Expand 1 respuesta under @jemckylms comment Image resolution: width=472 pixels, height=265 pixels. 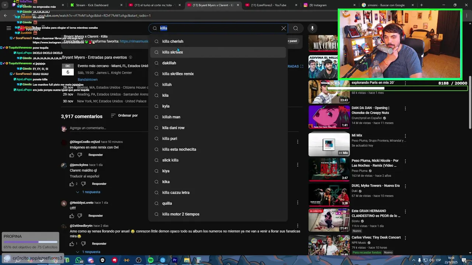pyautogui.click(x=88, y=192)
